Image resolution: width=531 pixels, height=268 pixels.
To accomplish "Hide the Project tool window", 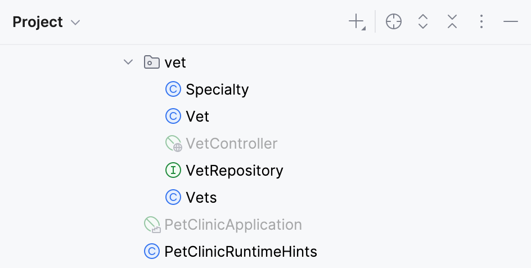I will pyautogui.click(x=510, y=22).
